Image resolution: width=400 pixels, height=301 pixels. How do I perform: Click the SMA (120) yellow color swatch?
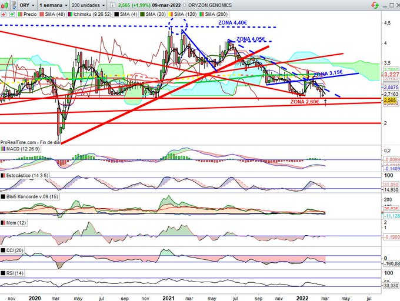tap(171, 14)
